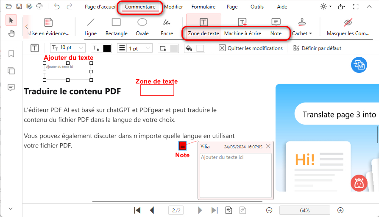This screenshot has height=217, width=379.
Task: Click Définir par défaut
Action: [317, 48]
